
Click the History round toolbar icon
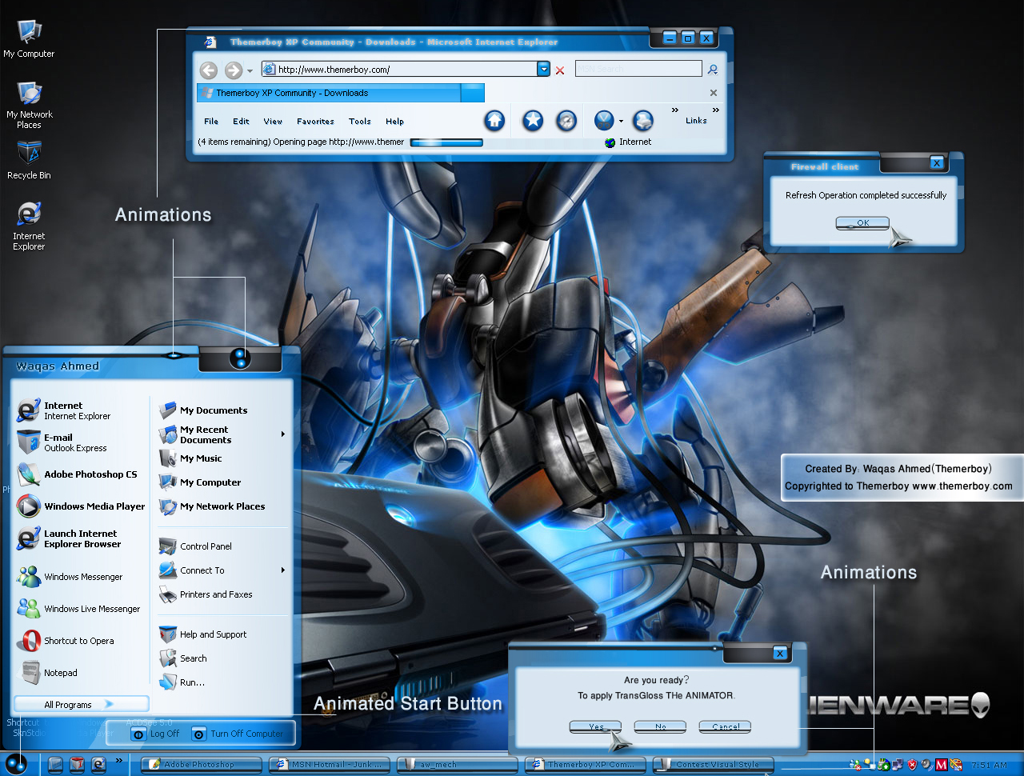pos(566,120)
